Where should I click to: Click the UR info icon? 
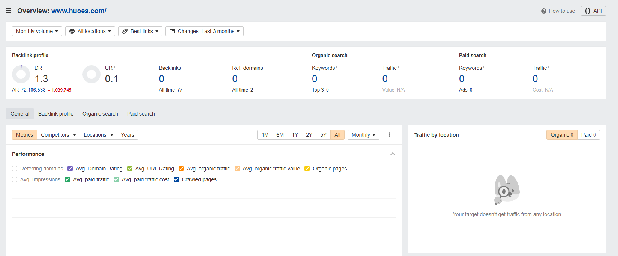(114, 66)
